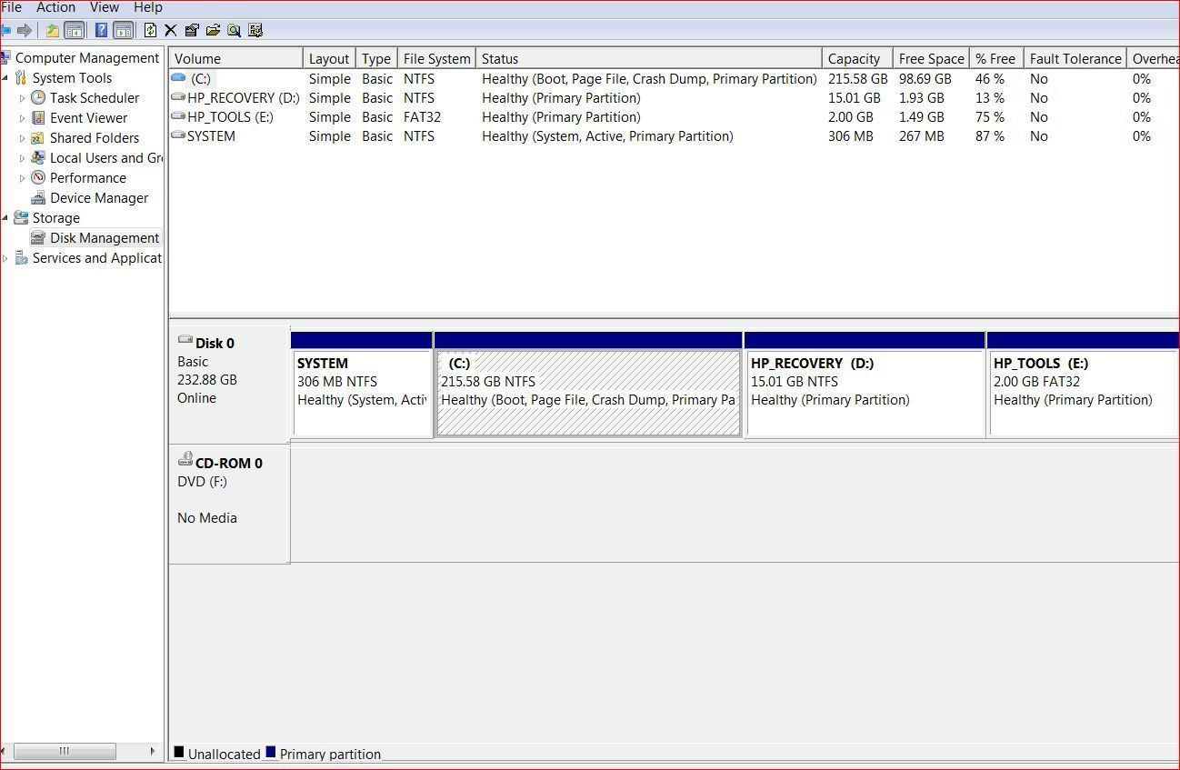The height and width of the screenshot is (770, 1180).
Task: Click the Properties toolbar icon
Action: coord(191,30)
